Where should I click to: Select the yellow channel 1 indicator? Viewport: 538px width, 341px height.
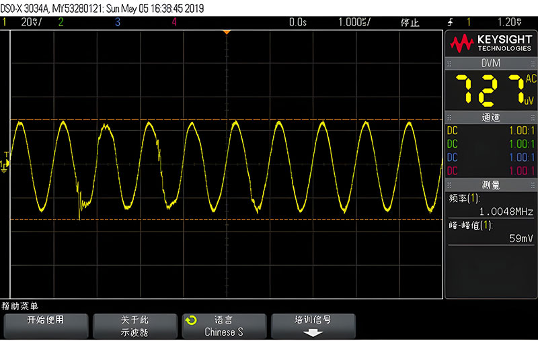[5, 22]
